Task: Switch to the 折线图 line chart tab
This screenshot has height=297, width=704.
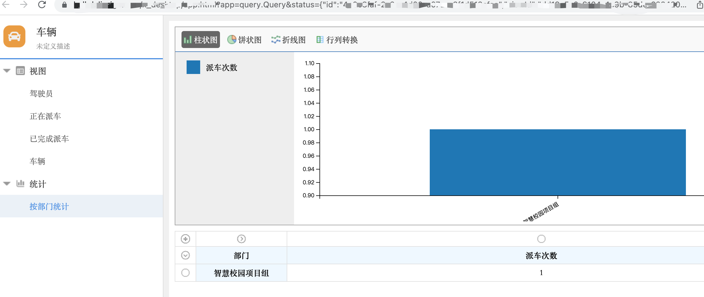Action: click(x=289, y=40)
